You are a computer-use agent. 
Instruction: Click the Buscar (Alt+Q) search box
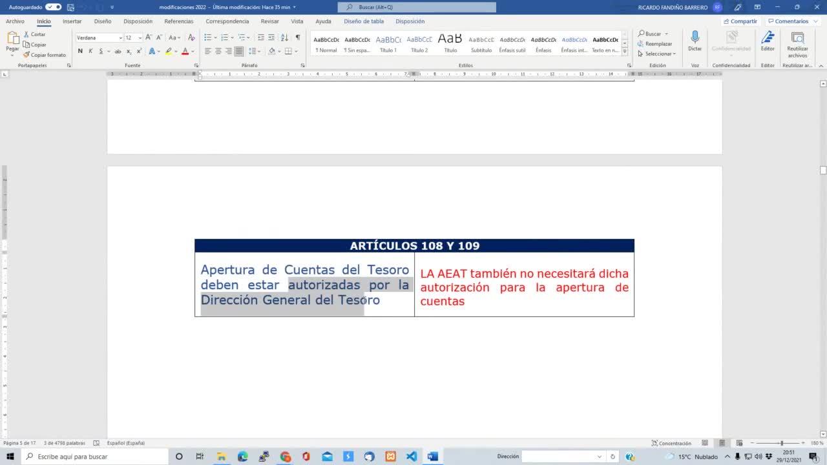click(417, 7)
